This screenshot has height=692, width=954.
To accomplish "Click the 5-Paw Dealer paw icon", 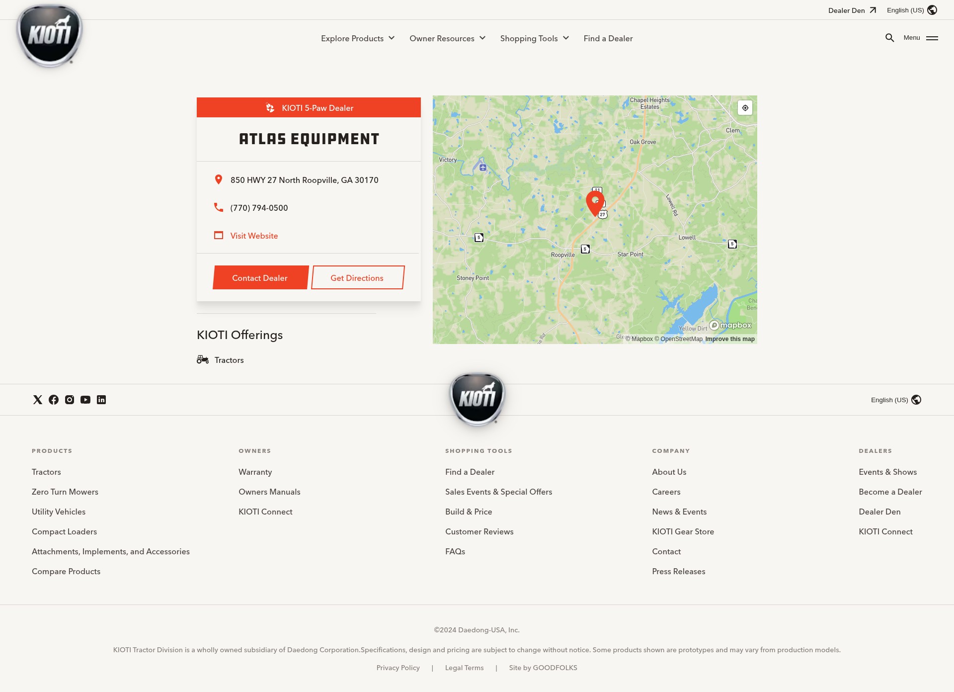I will [270, 108].
